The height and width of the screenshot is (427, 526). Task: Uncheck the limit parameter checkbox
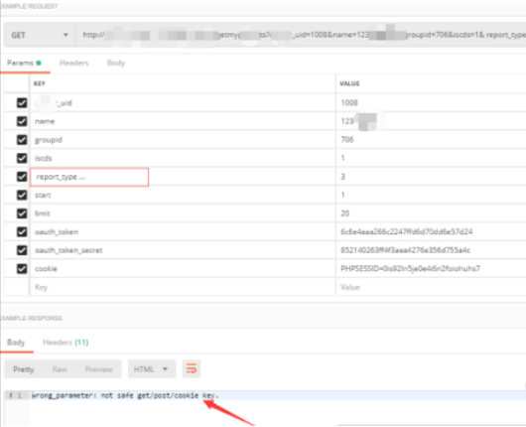[22, 213]
